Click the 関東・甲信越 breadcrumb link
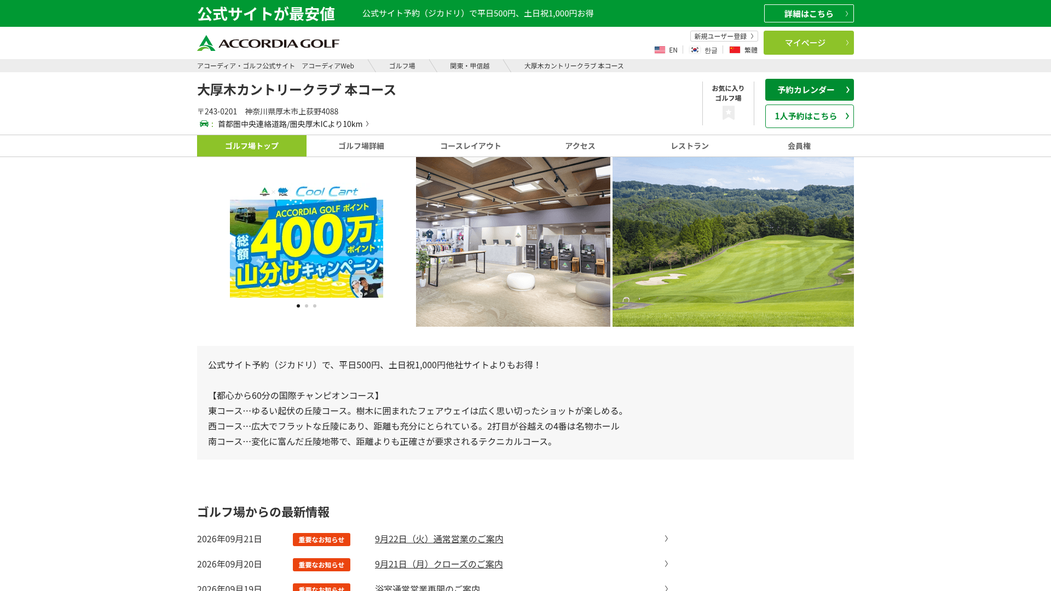 pos(470,66)
